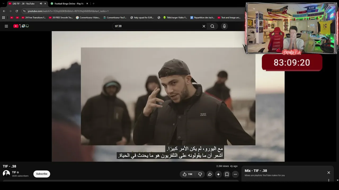Subscribe to the TIF channel

pyautogui.click(x=42, y=174)
